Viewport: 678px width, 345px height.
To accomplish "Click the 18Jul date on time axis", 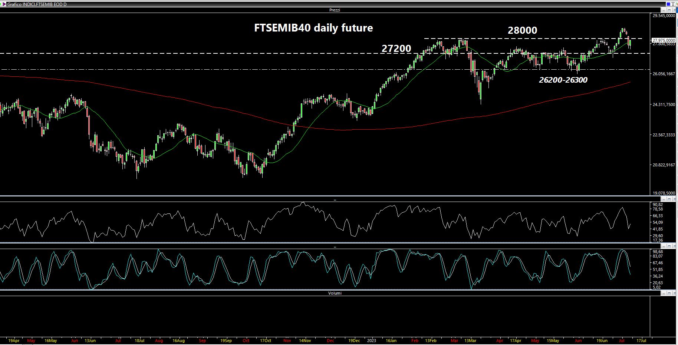I will click(x=139, y=340).
